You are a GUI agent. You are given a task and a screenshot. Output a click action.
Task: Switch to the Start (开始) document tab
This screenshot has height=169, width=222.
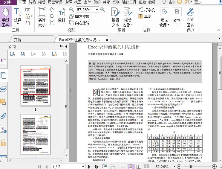point(17,40)
